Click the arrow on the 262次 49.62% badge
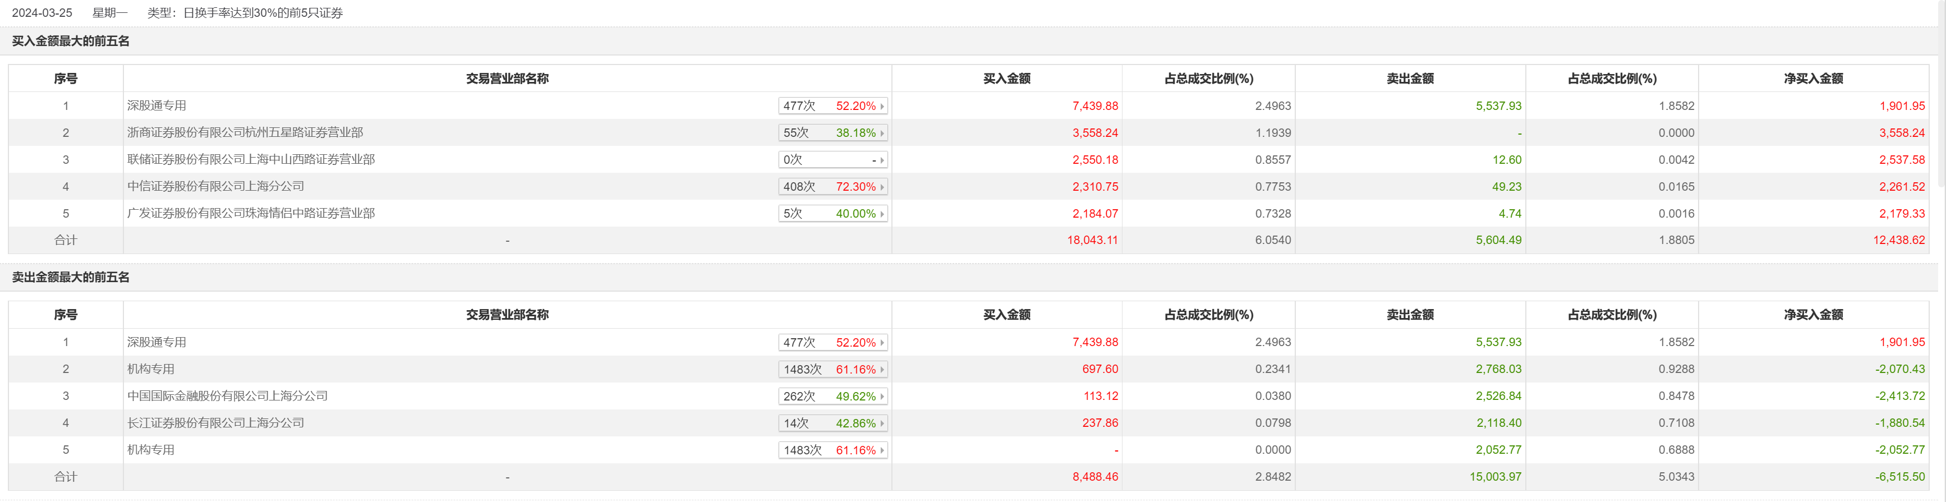This screenshot has width=1946, height=502. tap(881, 397)
